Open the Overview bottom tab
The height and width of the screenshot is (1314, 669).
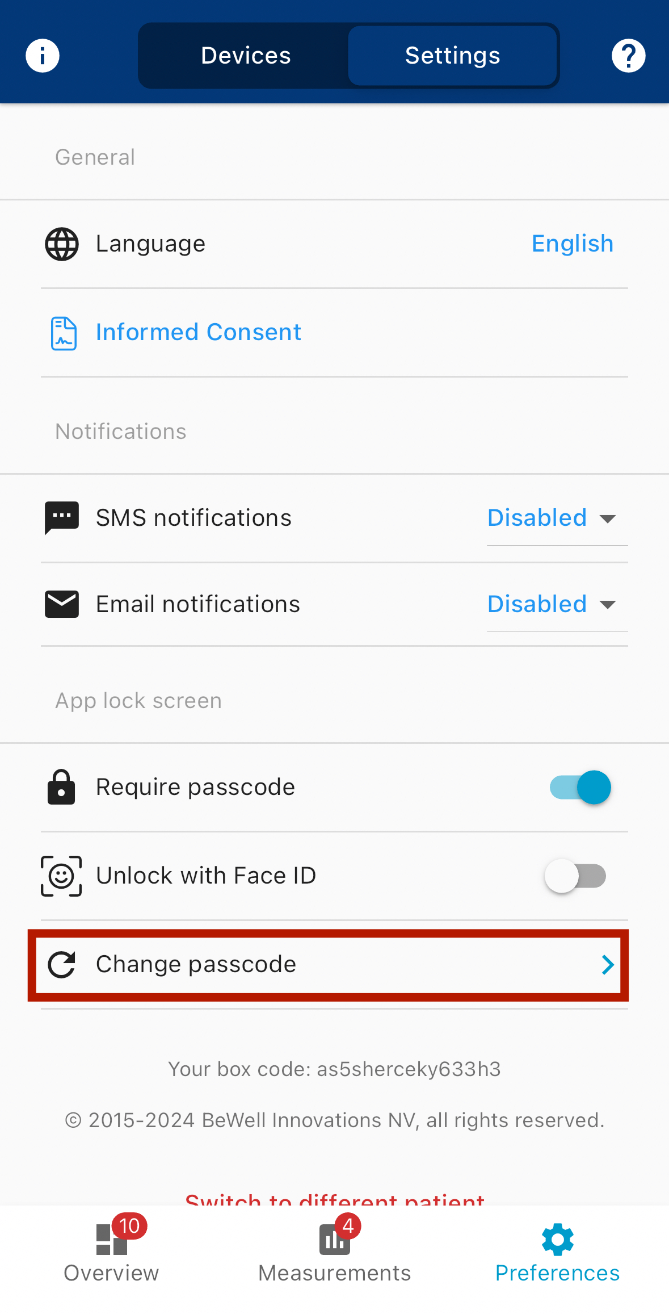[111, 1252]
